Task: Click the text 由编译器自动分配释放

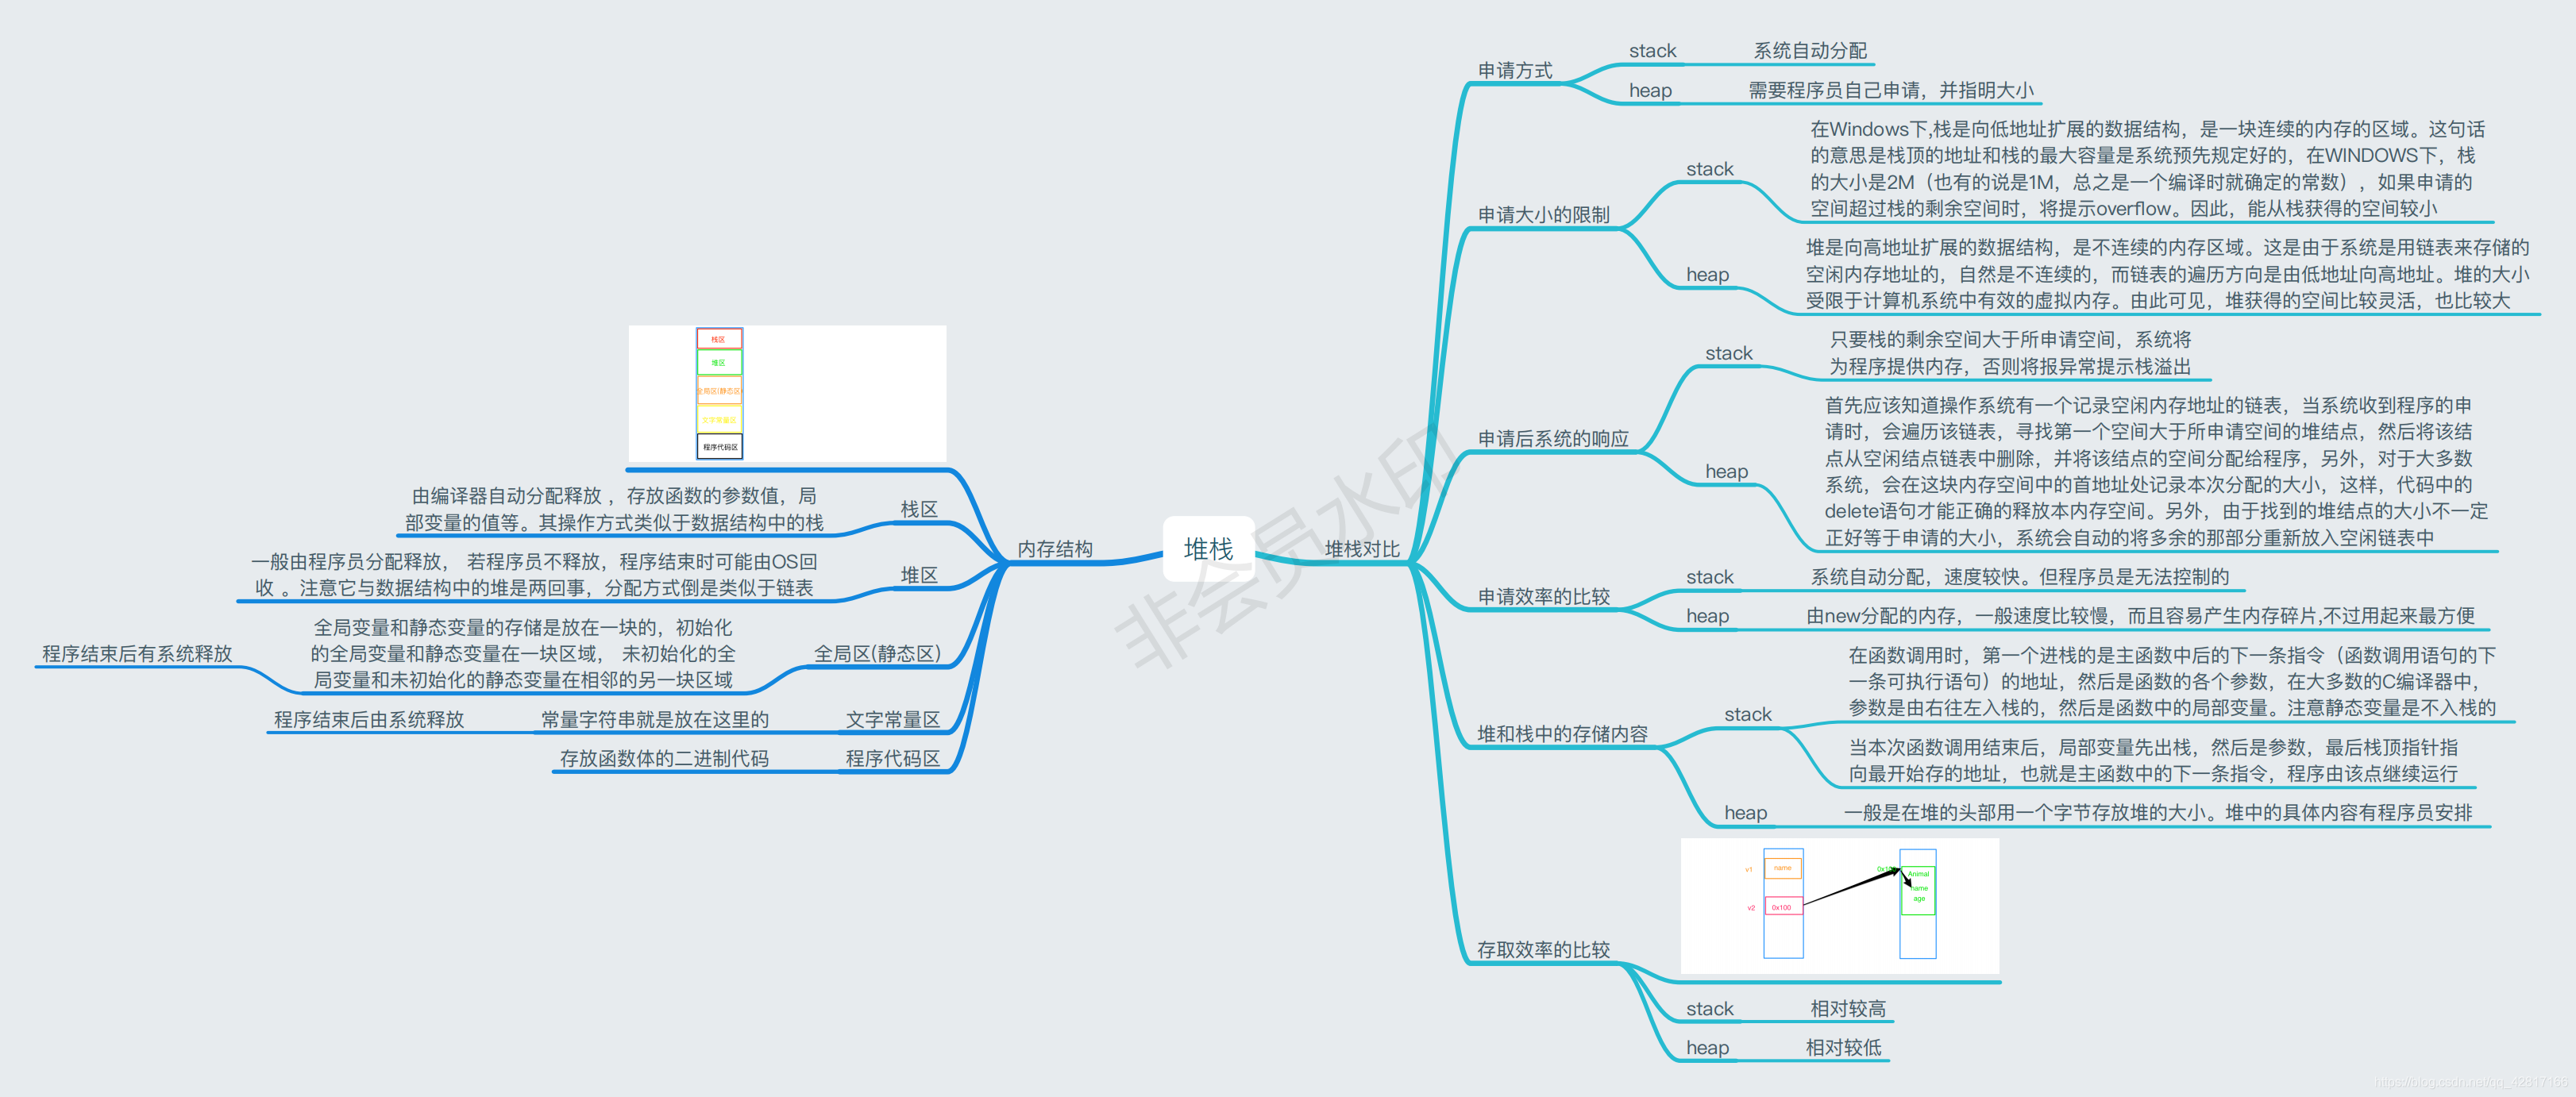Action: (x=507, y=496)
